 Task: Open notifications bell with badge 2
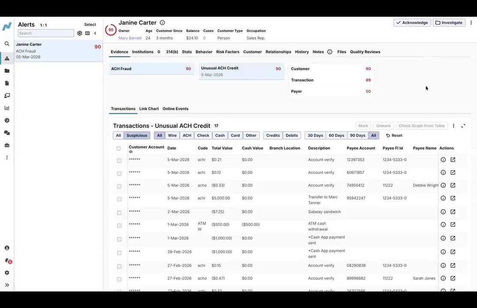point(7,261)
